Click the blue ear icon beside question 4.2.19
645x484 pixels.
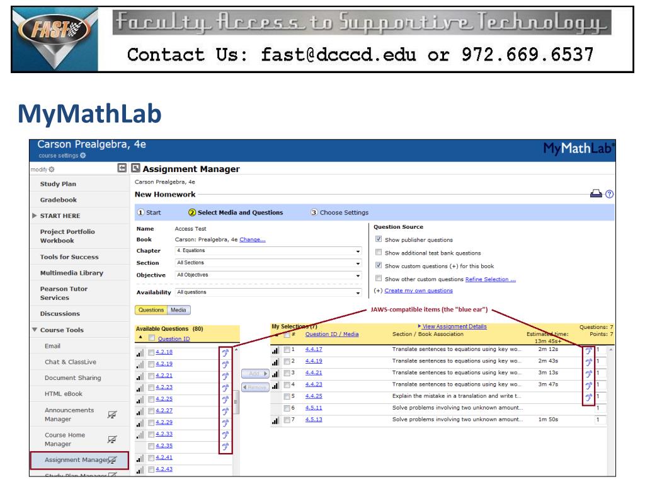pos(225,364)
